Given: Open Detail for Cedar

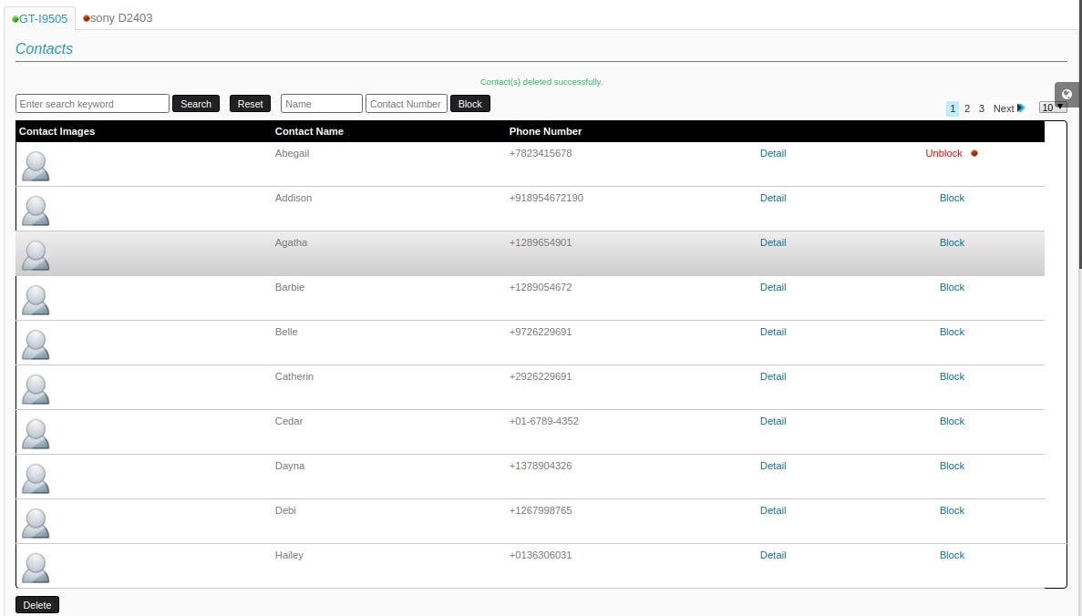Looking at the screenshot, I should pos(773,422).
